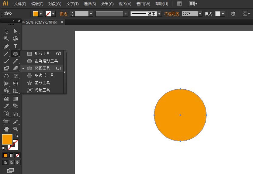This screenshot has height=174, width=253.
Task: Choose 圆角矩形工具 from flyout
Action: 42,61
